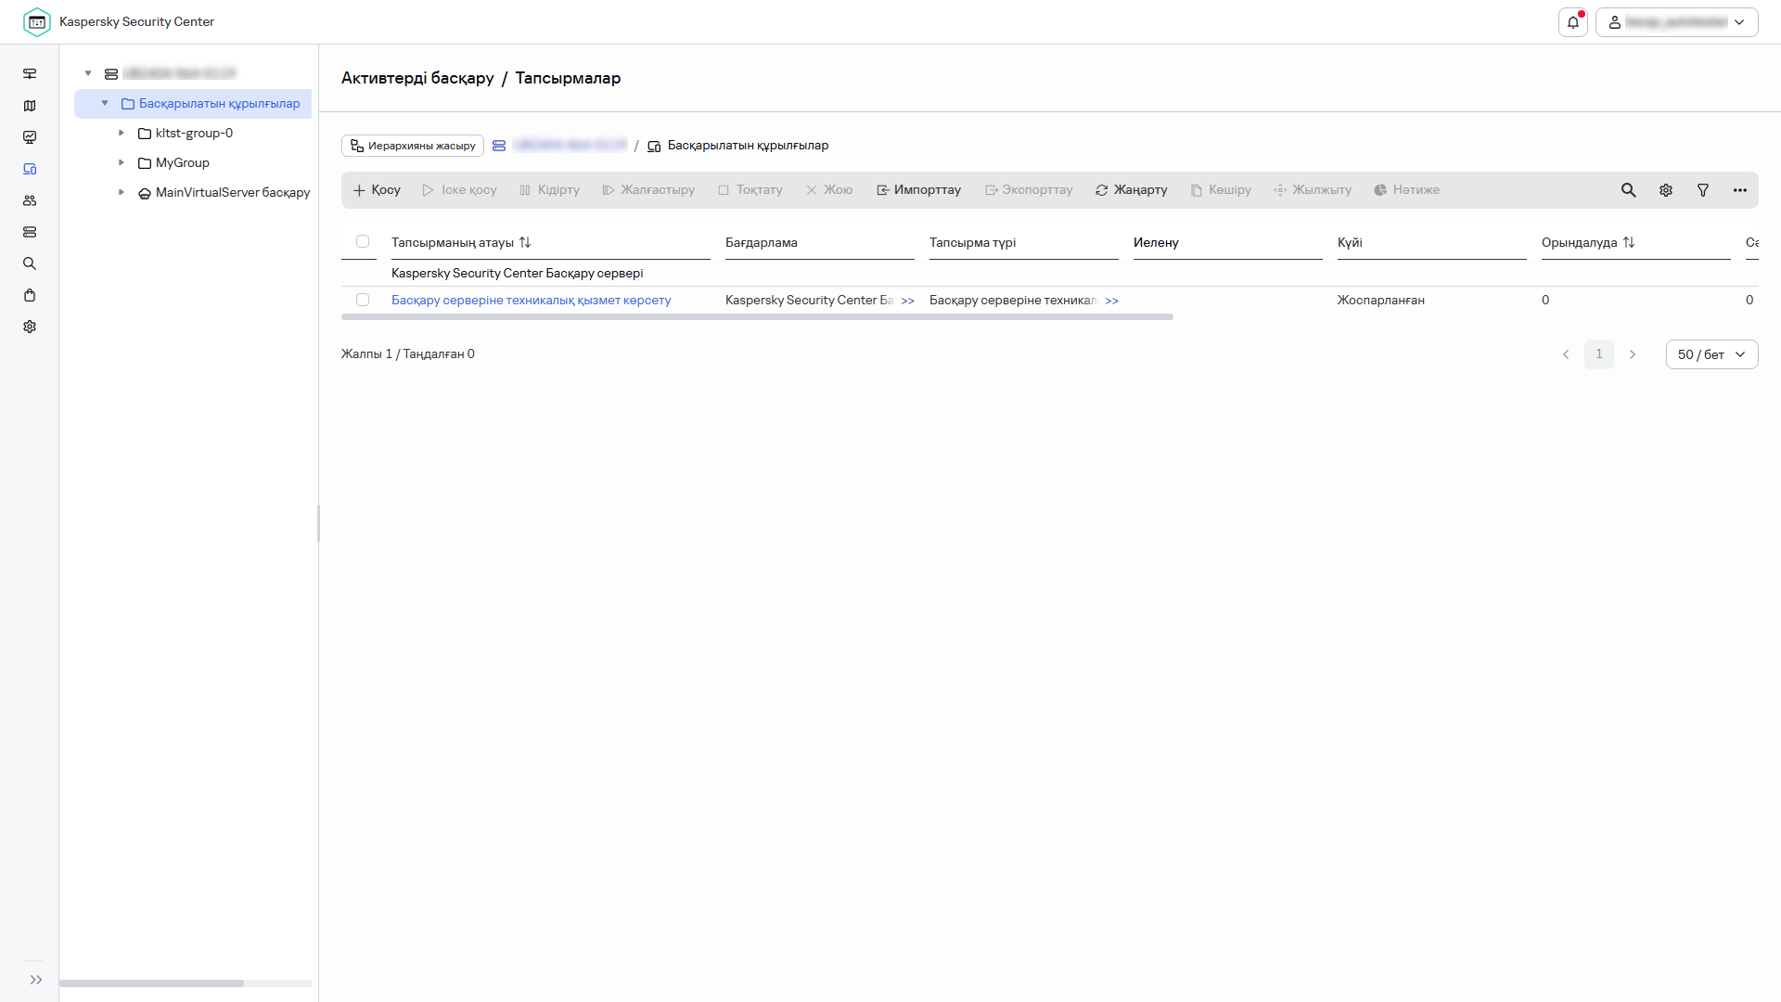This screenshot has width=1781, height=1002.
Task: Check the Басқару серверіне task row checkbox
Action: tap(363, 300)
